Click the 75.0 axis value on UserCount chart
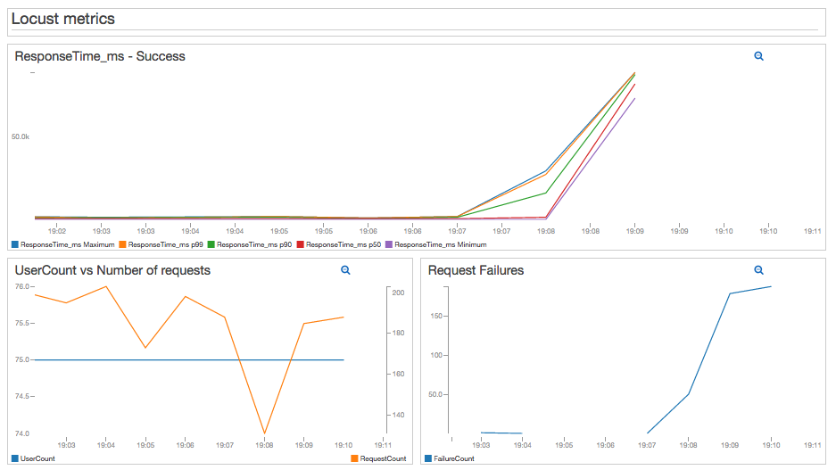The width and height of the screenshot is (836, 470). (22, 359)
